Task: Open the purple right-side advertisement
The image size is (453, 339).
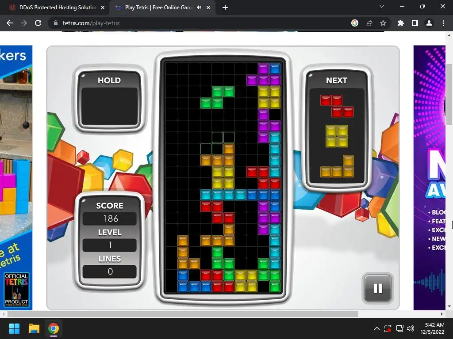Action: 429,177
